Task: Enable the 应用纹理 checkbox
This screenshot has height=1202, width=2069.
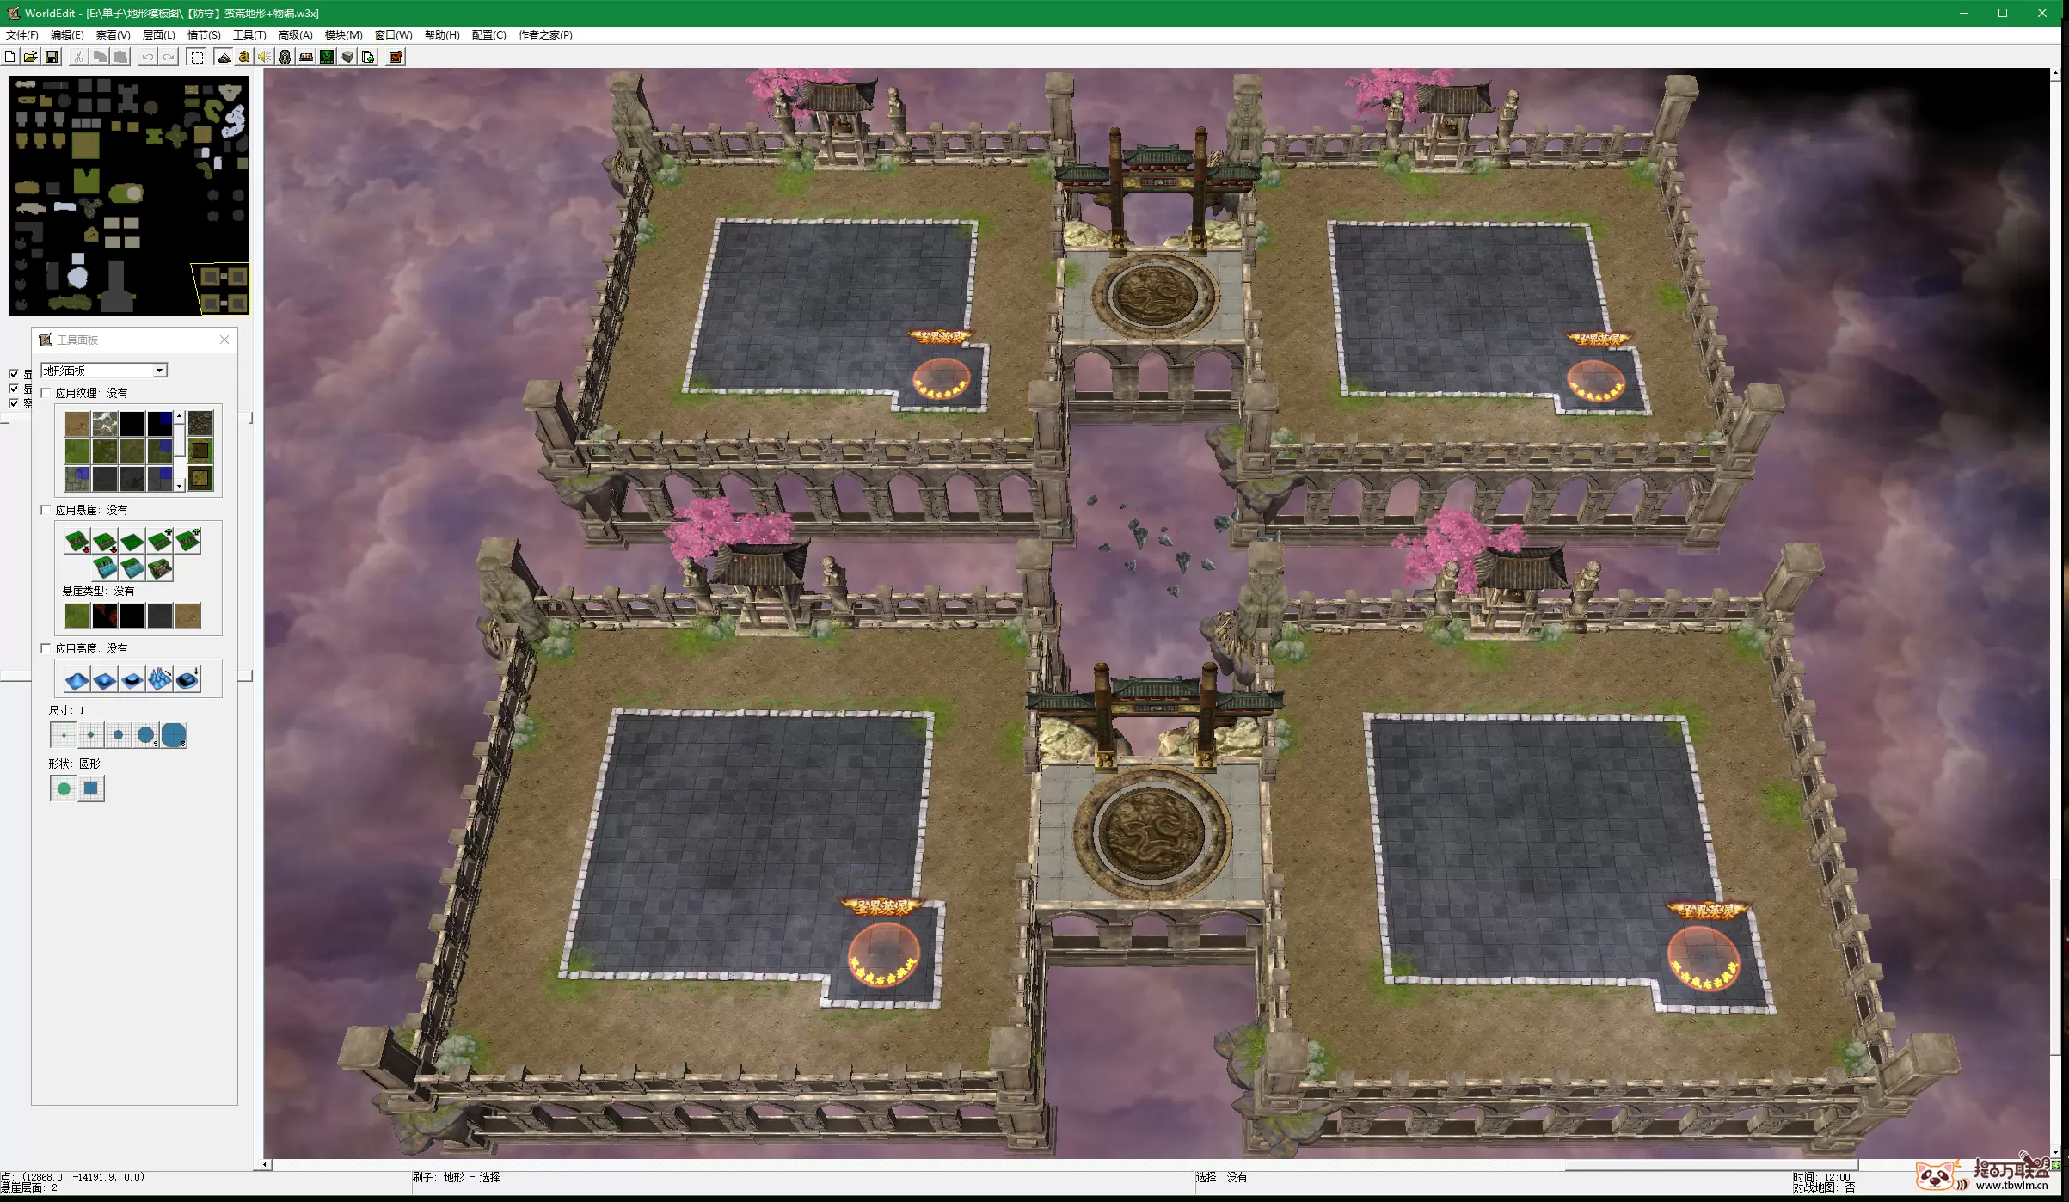Action: click(x=46, y=393)
